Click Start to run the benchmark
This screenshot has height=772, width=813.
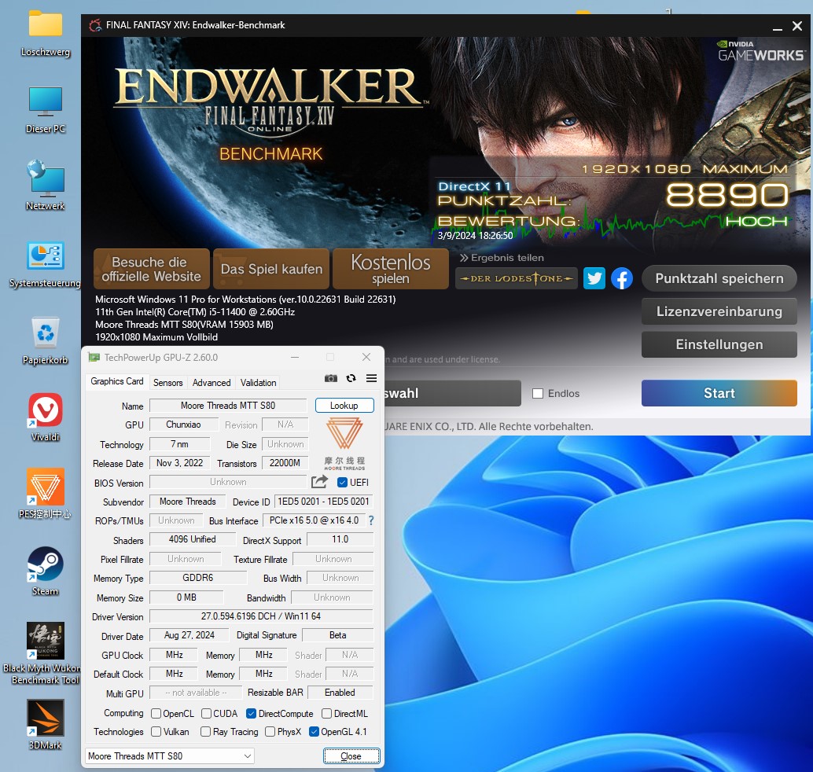click(x=719, y=393)
